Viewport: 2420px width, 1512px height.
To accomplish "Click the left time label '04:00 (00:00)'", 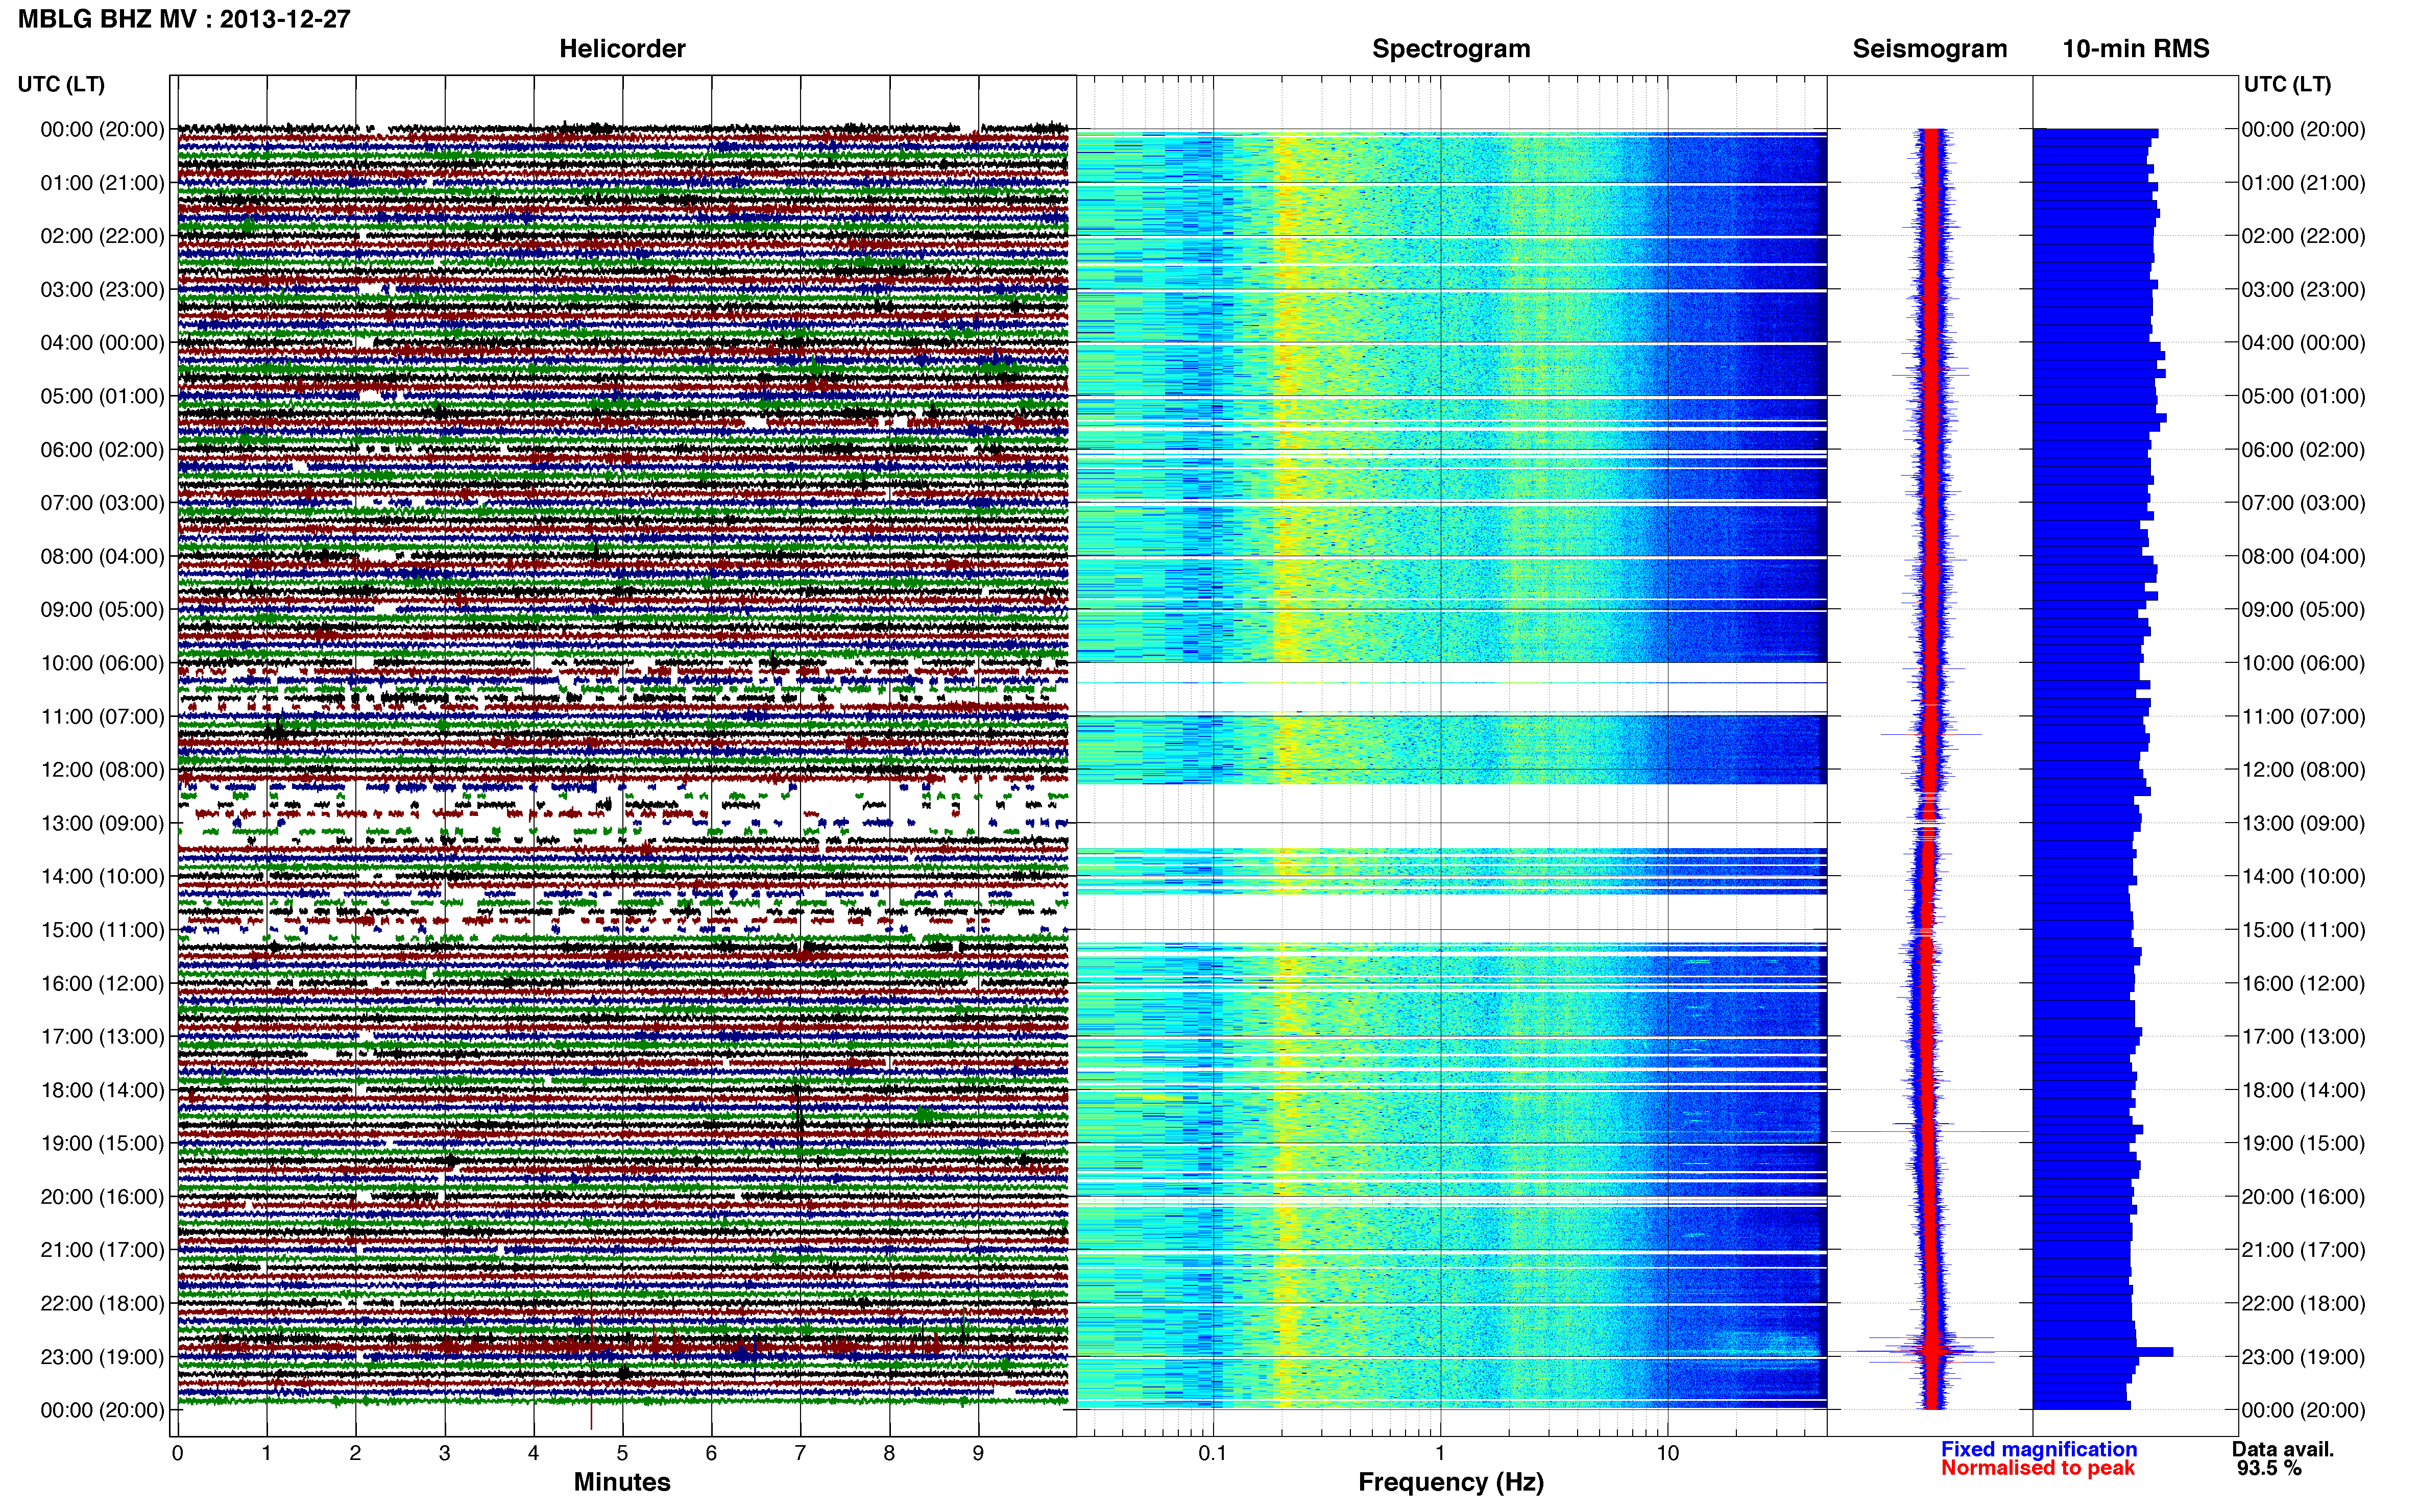I will pos(102,343).
